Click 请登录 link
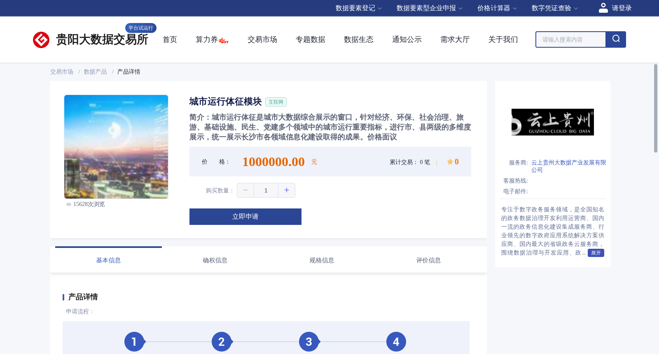 coord(622,8)
